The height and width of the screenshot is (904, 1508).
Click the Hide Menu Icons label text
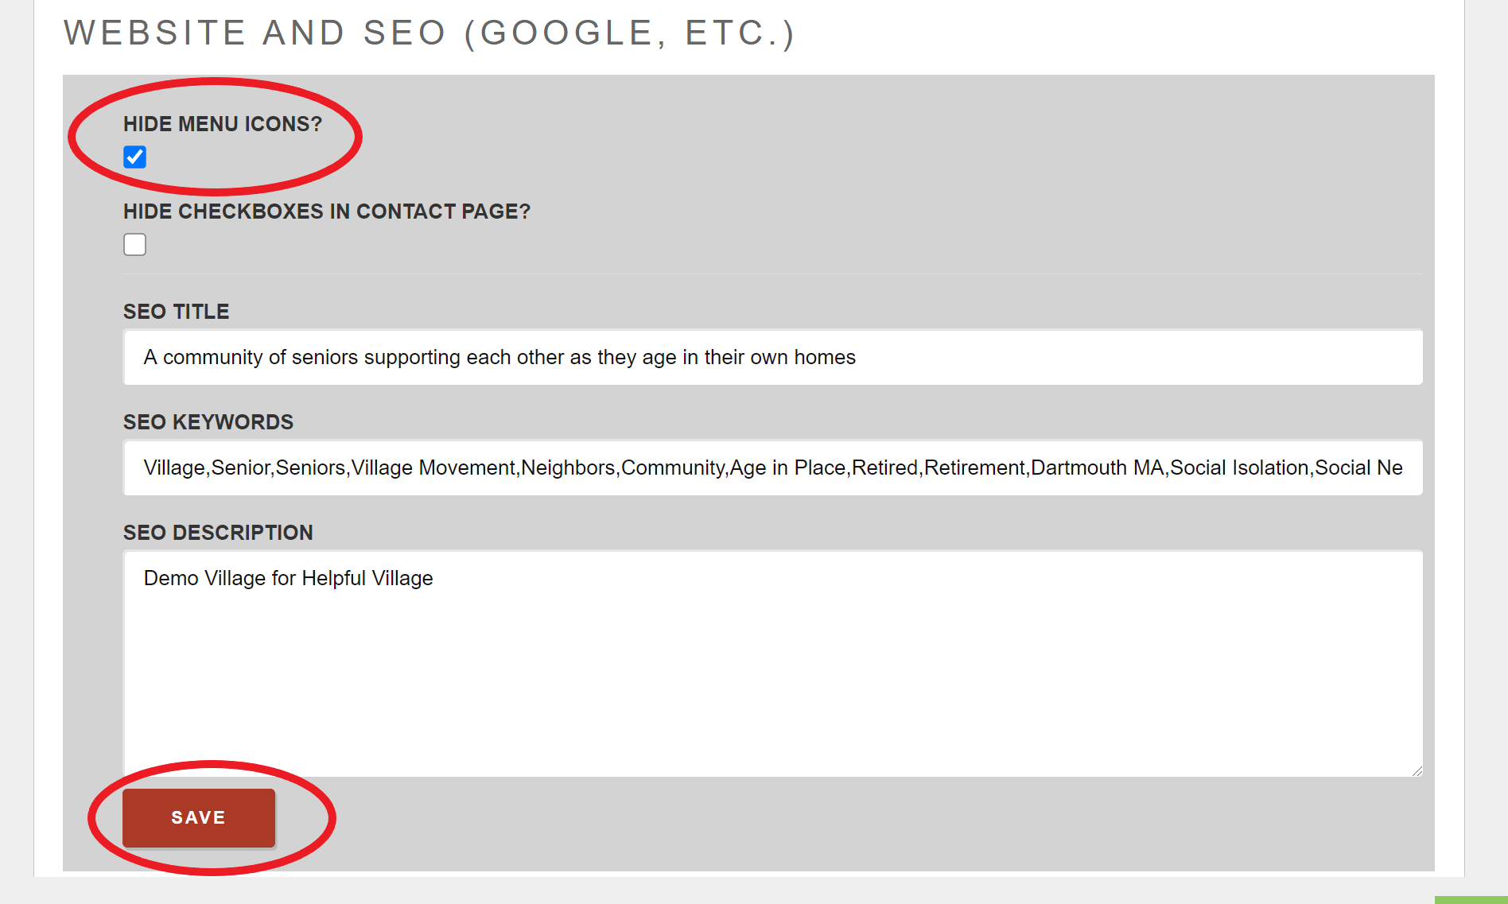[223, 123]
